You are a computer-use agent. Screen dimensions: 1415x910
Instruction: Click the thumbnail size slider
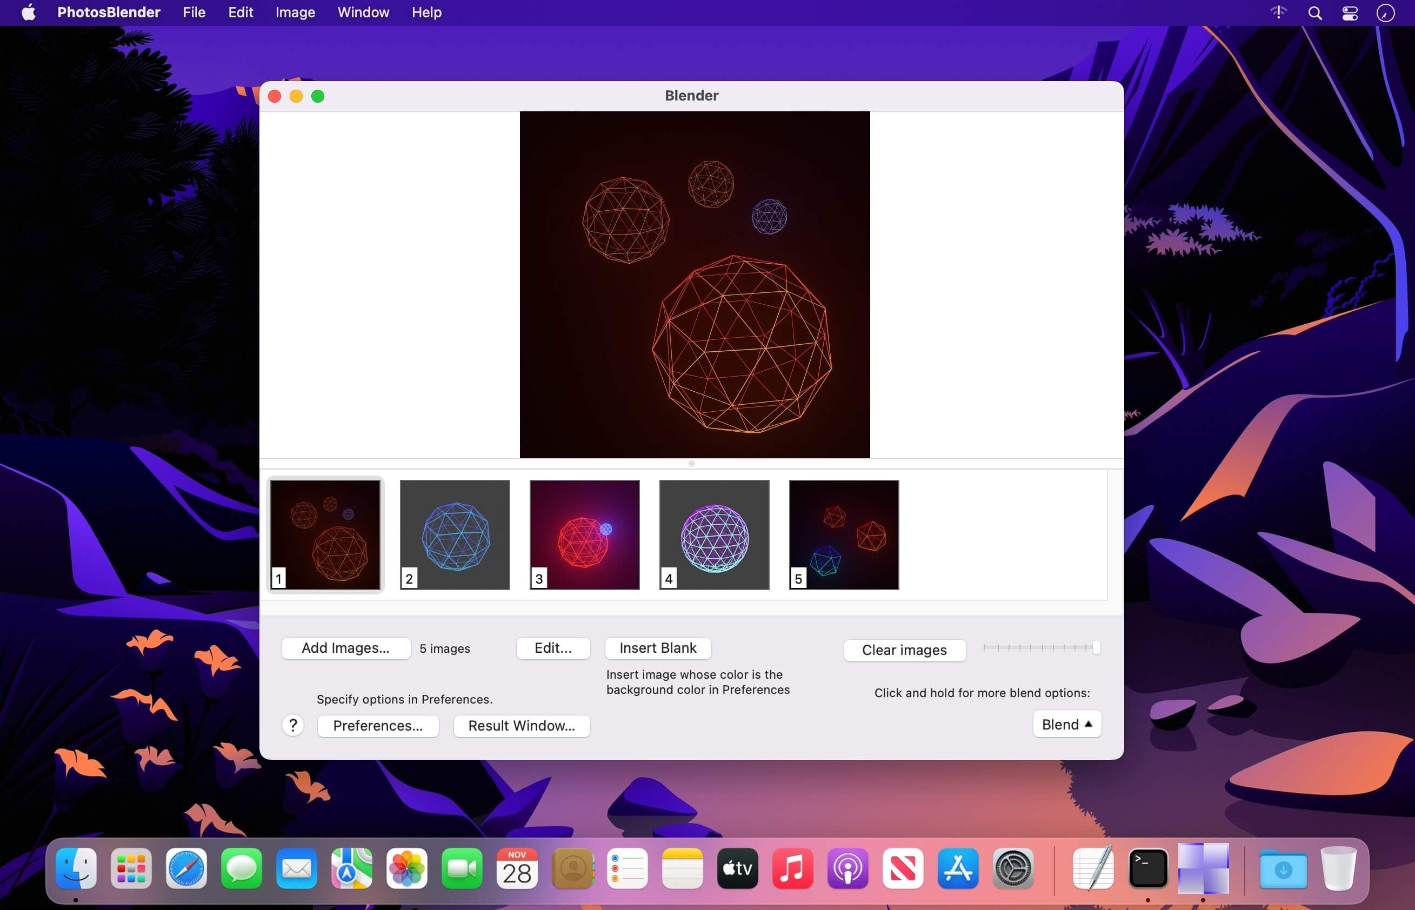[x=1040, y=647]
